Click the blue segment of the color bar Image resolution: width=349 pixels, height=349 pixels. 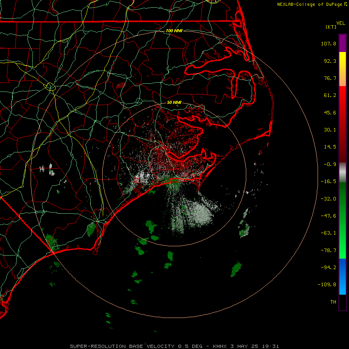tap(342, 276)
